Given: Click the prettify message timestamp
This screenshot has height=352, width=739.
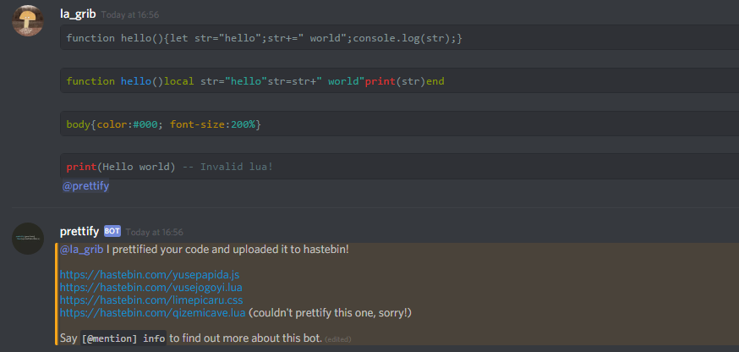Looking at the screenshot, I should [x=154, y=232].
